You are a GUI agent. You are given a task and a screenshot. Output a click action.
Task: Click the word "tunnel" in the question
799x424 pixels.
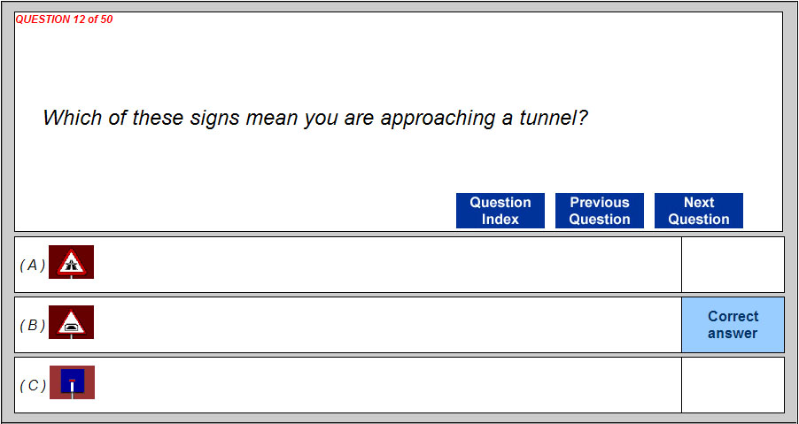pos(554,118)
